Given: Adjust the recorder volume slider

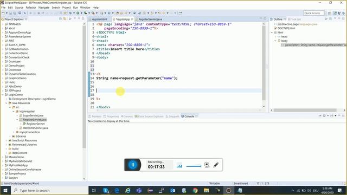Looking at the screenshot, I should 194,166.
